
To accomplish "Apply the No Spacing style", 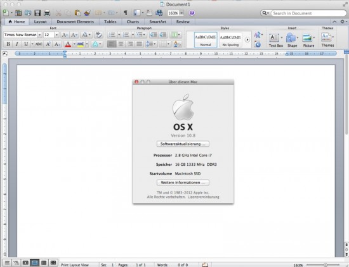I will click(x=230, y=40).
